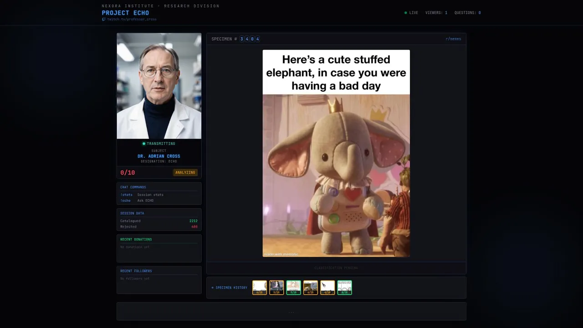The image size is (583, 328).
Task: Click the SPECIMEN # label
Action: point(224,39)
